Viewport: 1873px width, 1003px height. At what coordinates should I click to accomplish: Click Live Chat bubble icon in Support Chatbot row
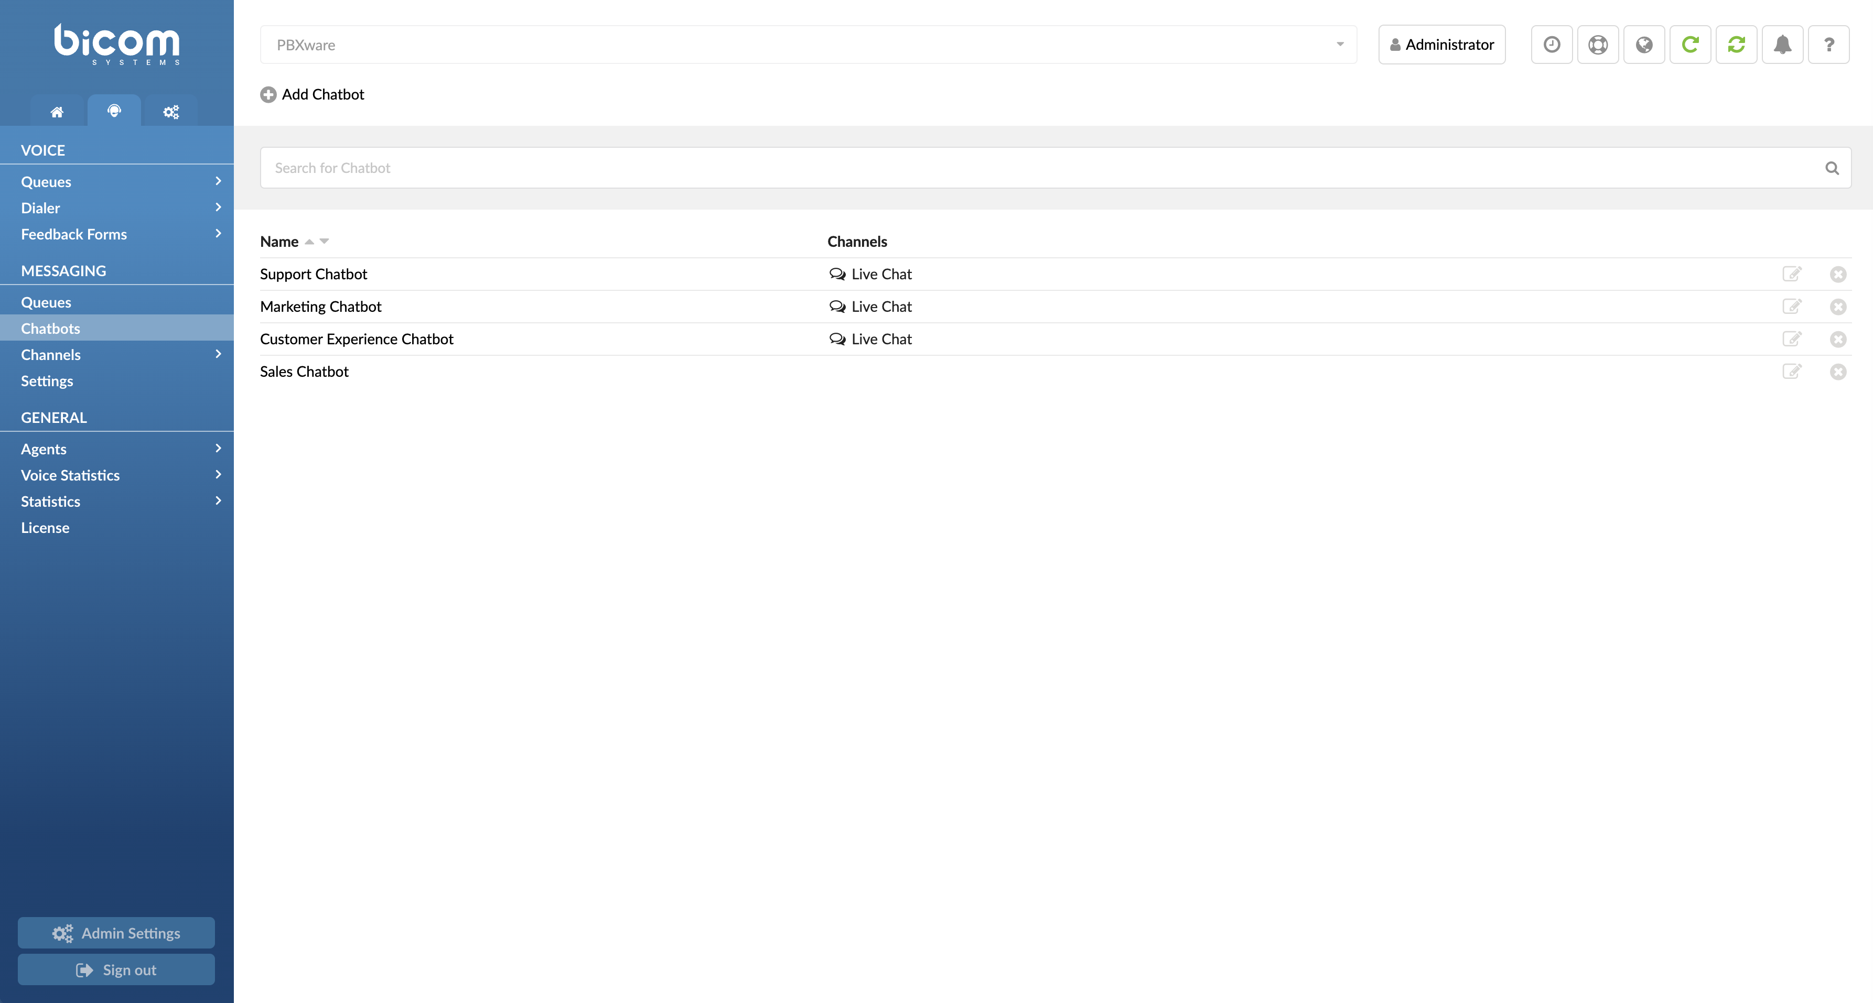tap(837, 274)
